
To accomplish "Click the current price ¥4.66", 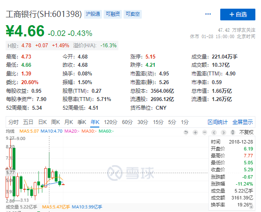I will 25,31.
